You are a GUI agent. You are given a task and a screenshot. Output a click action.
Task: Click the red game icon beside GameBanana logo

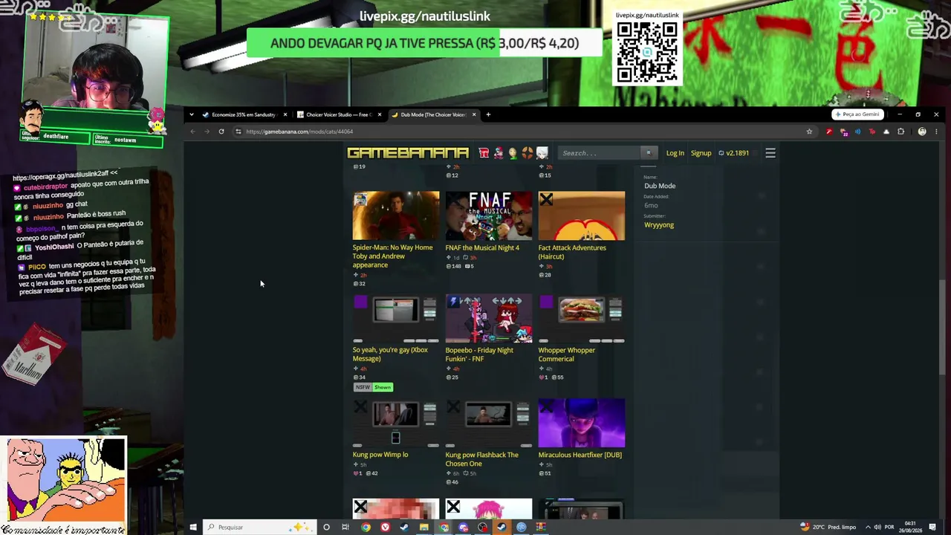484,153
